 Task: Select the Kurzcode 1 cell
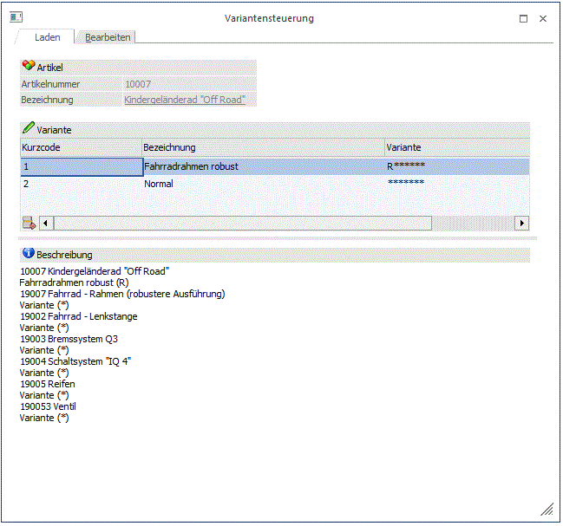tap(81, 166)
